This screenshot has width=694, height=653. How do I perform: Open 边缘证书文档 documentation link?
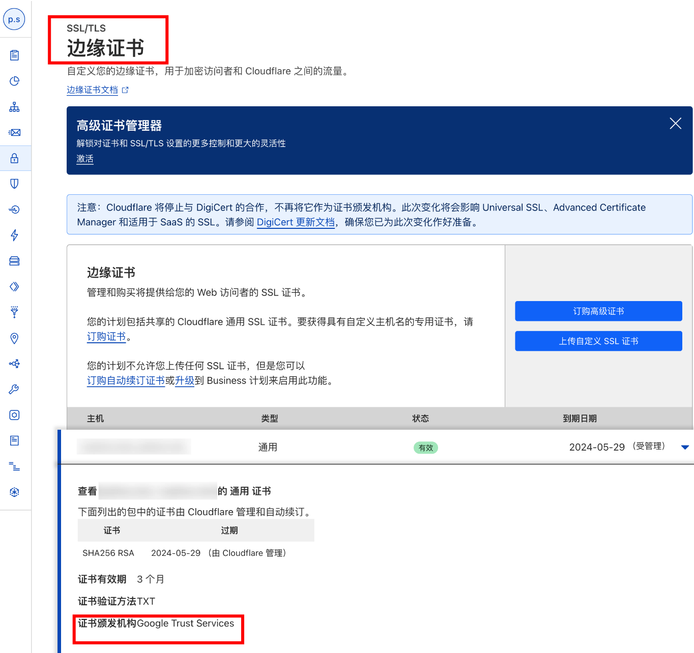tap(92, 90)
